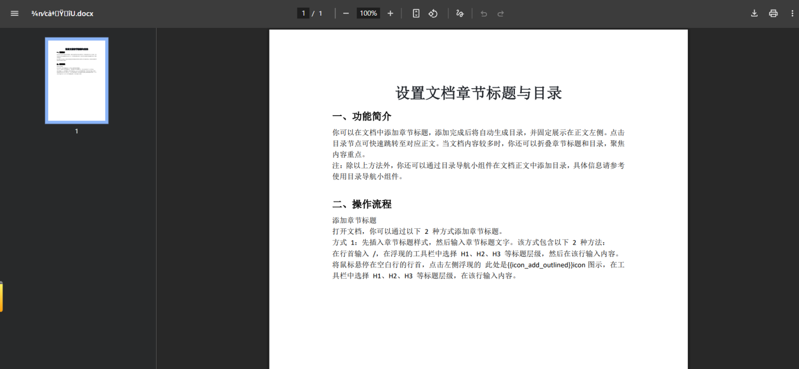
Task: Click the heading 设置文档章节标题与目录
Action: (478, 93)
